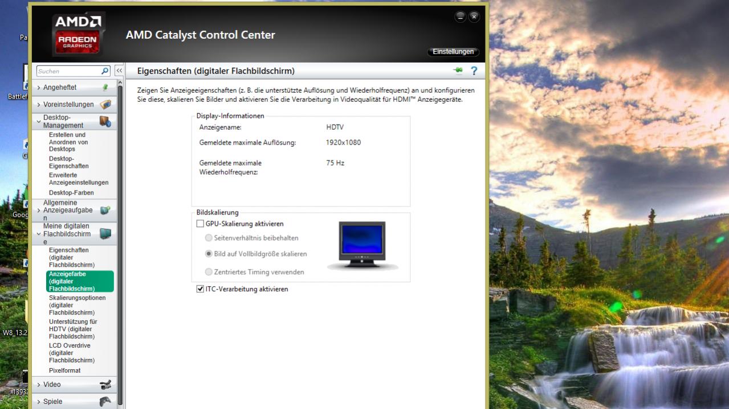The image size is (729, 409).
Task: Click the 75 Hz refresh rate value
Action: pos(335,163)
